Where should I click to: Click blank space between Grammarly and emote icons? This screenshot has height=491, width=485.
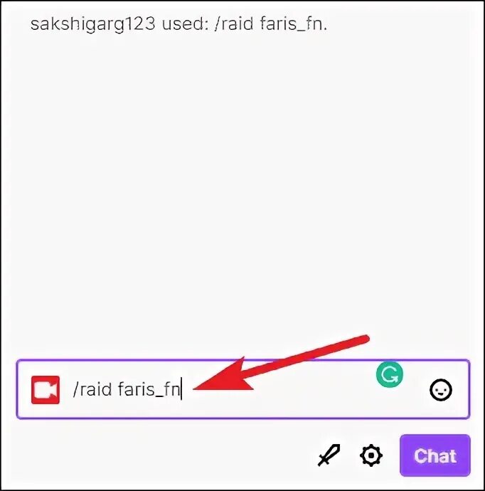pos(416,389)
